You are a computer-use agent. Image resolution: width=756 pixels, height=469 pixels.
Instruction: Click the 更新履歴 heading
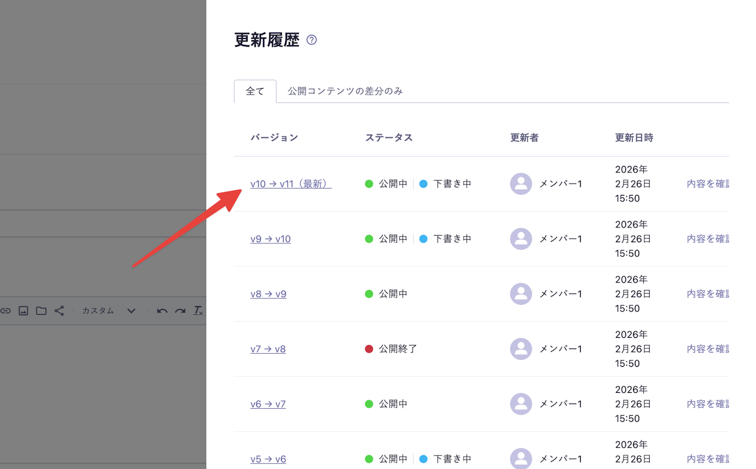click(x=267, y=40)
